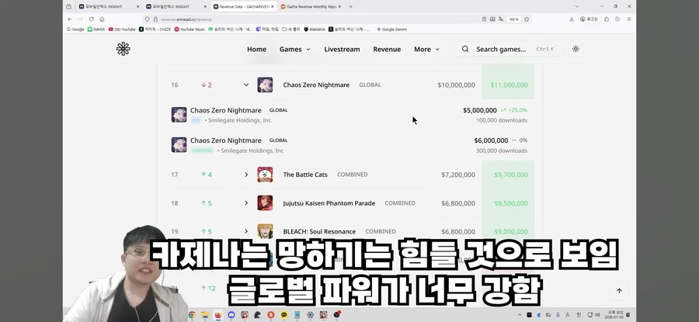Collapse the Chaos Zero Nightmare row chevron

pos(246,85)
